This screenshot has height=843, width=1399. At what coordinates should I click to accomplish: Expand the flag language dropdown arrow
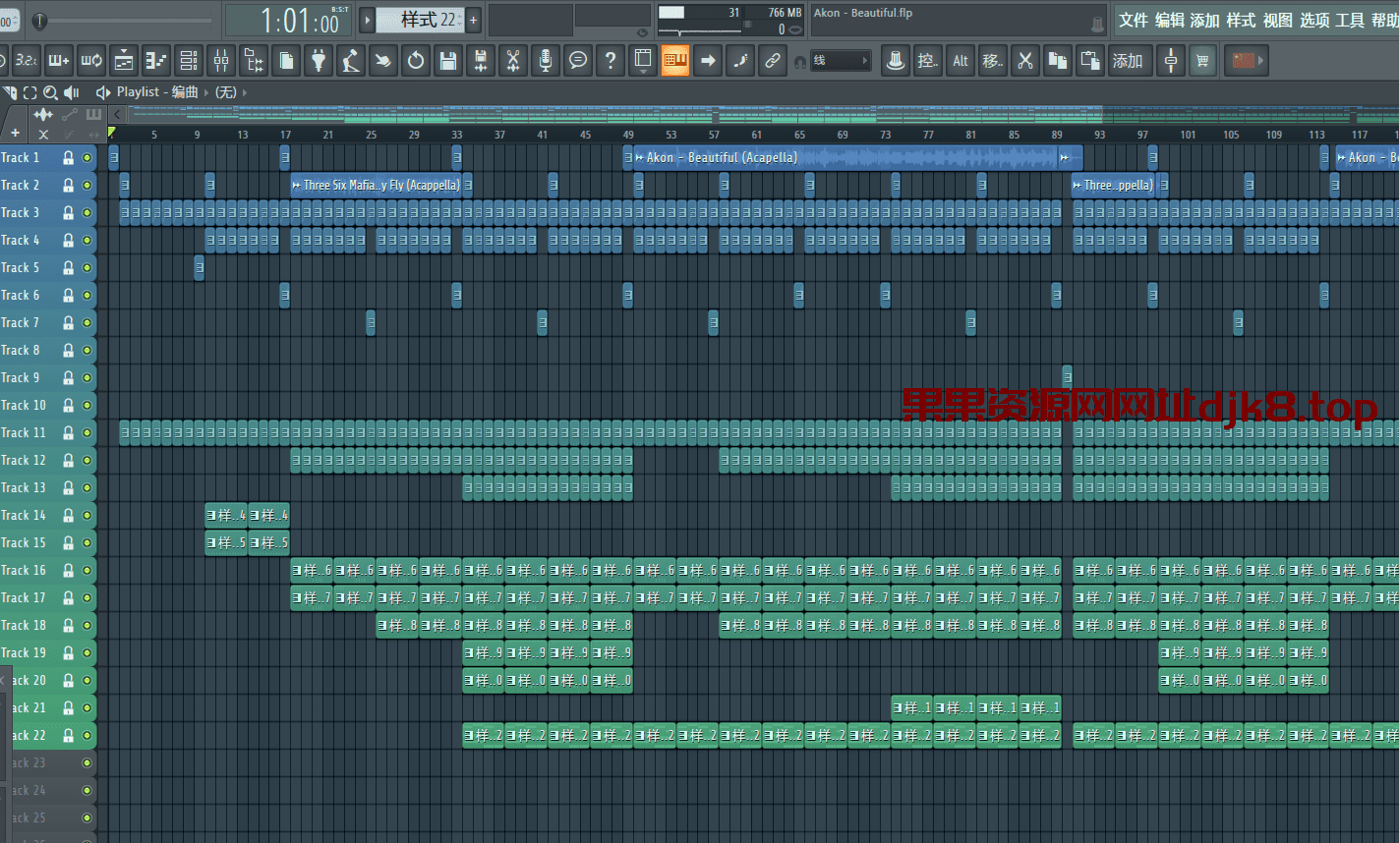[1262, 61]
